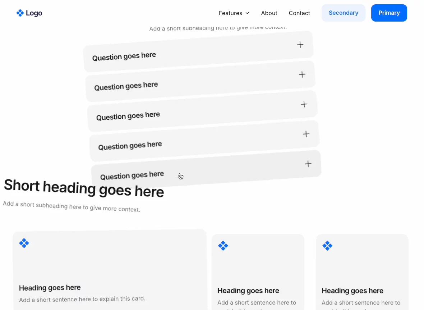Open the About menu item

tap(269, 13)
